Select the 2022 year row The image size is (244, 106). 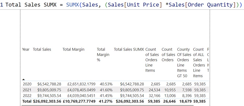[27, 95]
